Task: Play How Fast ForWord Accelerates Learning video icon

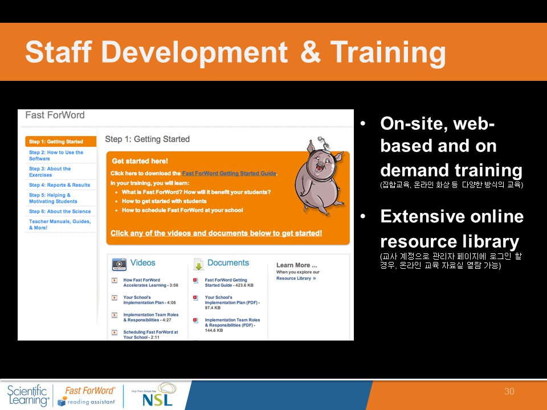Action: pos(115,280)
